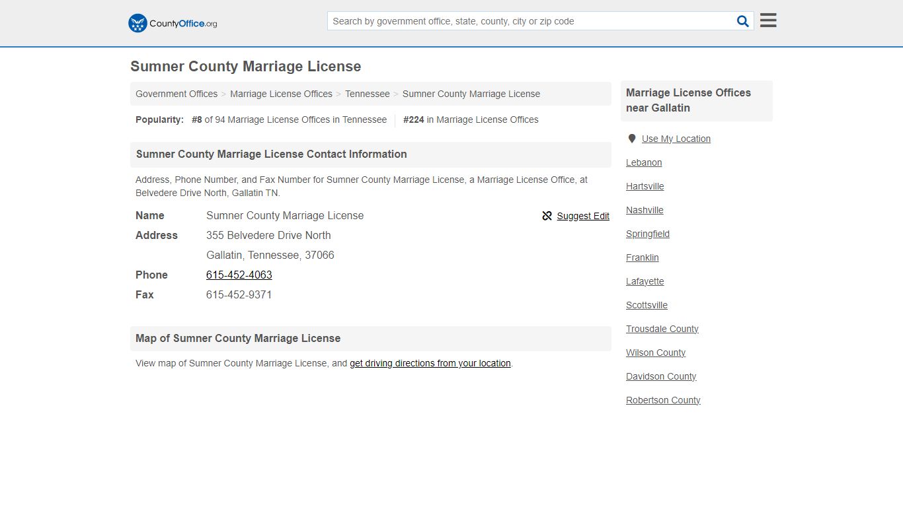Click the Suggest Edit link
The image size is (903, 507).
583,216
